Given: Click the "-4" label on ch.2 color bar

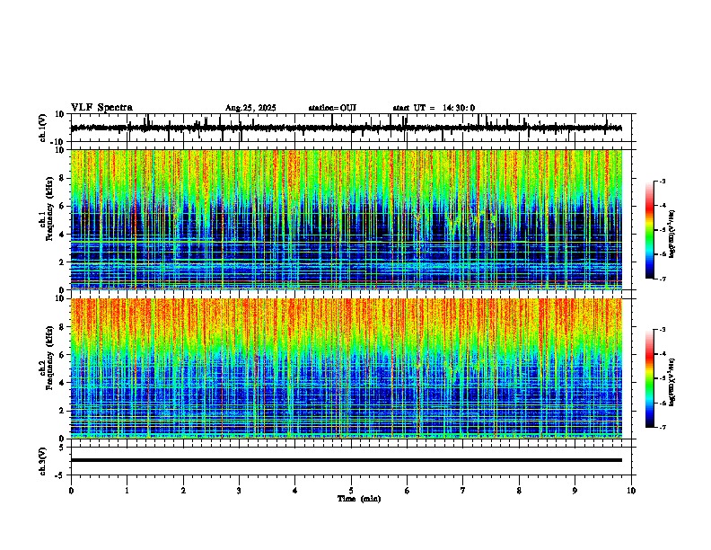Looking at the screenshot, I should pos(662,354).
